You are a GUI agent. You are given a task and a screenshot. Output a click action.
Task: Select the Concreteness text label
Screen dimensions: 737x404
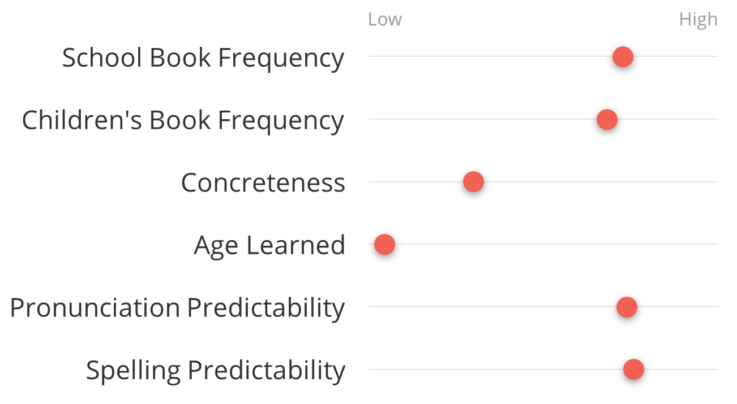(263, 183)
